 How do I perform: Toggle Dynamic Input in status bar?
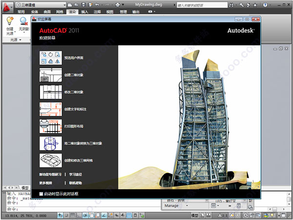pyautogui.click(x=116, y=216)
